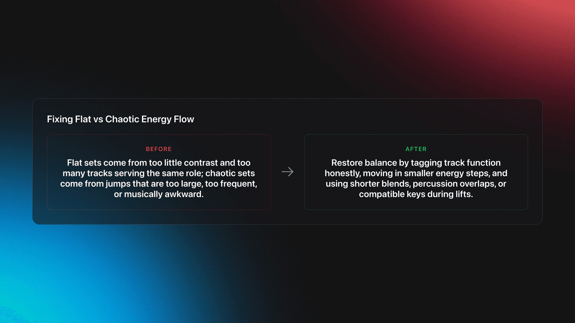Viewport: 575px width, 323px height.
Task: Click the line starting 'honestly, moving in smaller'
Action: tap(416, 173)
